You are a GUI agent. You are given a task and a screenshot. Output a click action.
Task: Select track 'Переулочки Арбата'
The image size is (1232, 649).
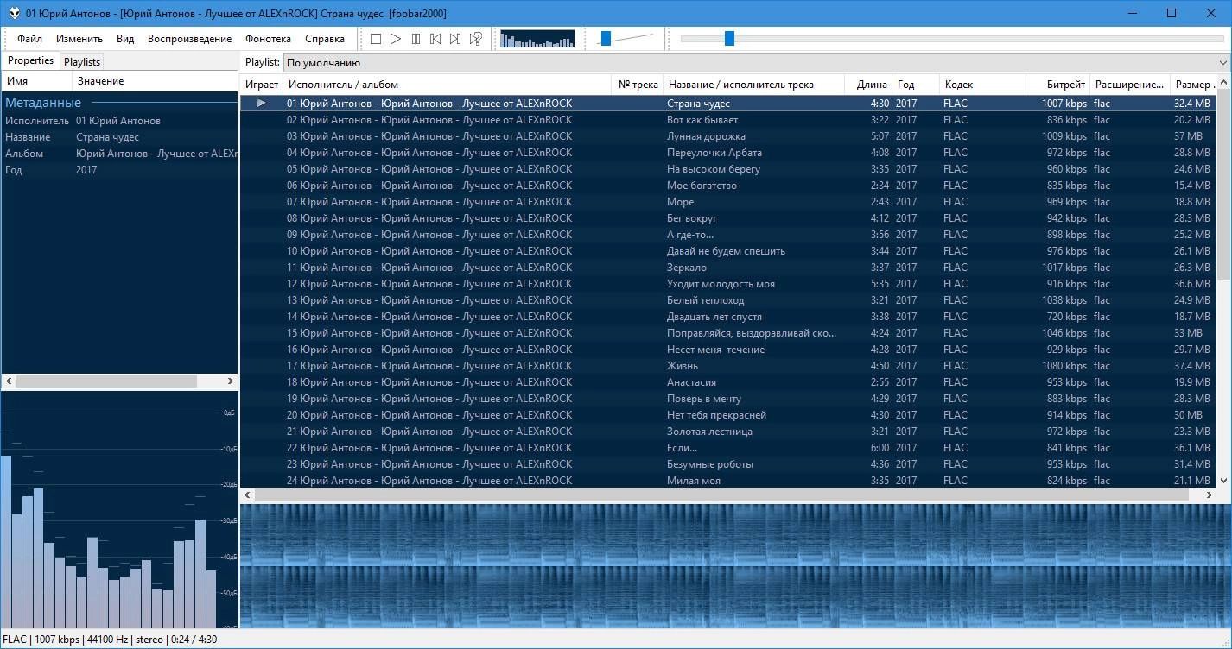tap(728, 153)
